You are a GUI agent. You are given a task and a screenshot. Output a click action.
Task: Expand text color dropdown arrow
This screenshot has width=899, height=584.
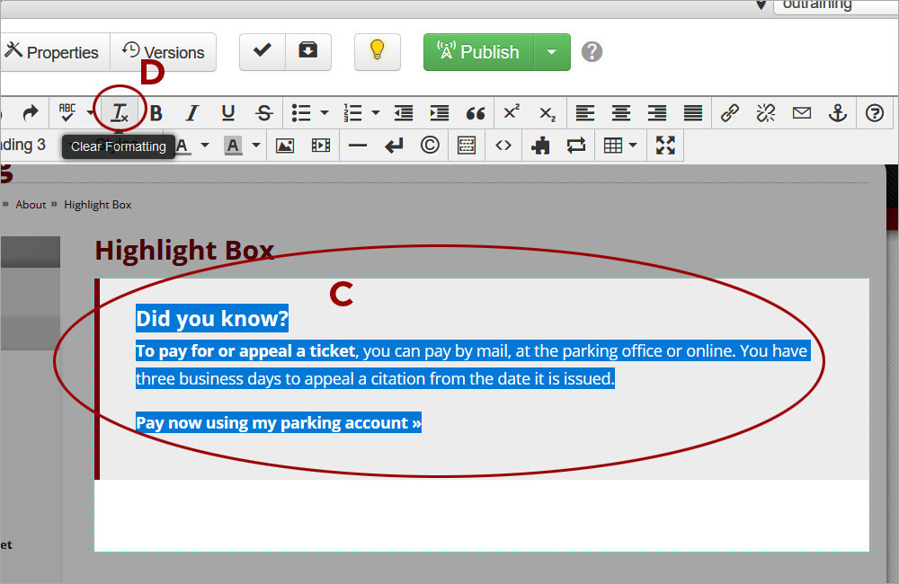[x=205, y=146]
